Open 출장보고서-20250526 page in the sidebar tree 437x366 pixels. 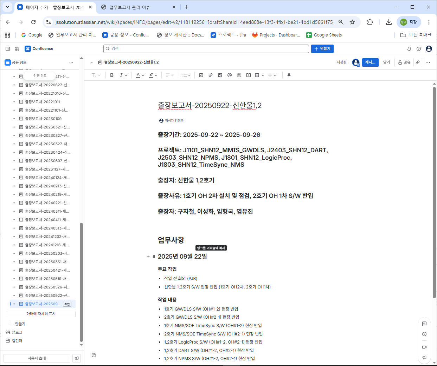click(47, 287)
